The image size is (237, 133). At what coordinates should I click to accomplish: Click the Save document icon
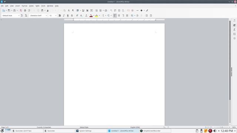click(14, 11)
